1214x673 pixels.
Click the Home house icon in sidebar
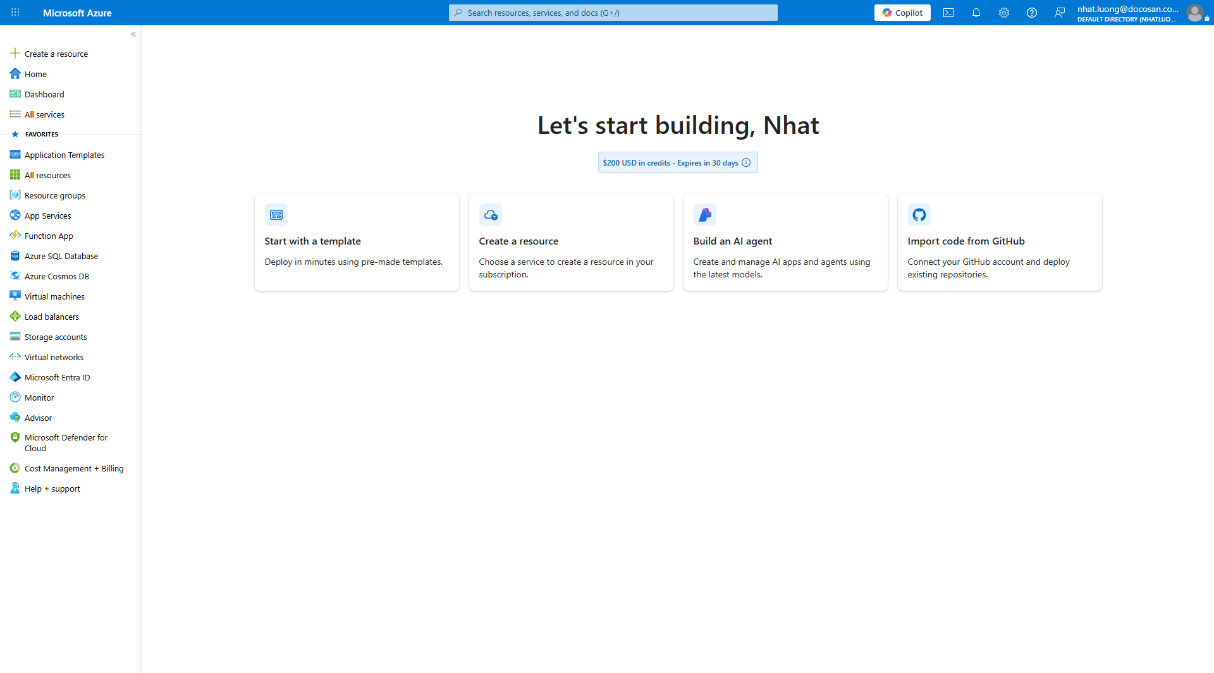[x=15, y=74]
